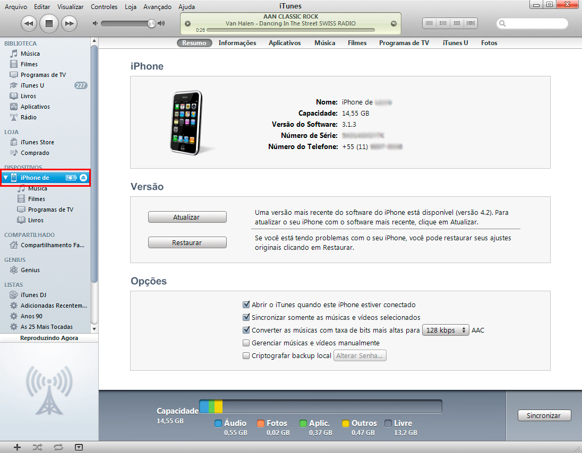Viewport: 582px width, 453px height.
Task: Enable 'Gerenciar músicas e vídeos manualmente'
Action: 246,343
